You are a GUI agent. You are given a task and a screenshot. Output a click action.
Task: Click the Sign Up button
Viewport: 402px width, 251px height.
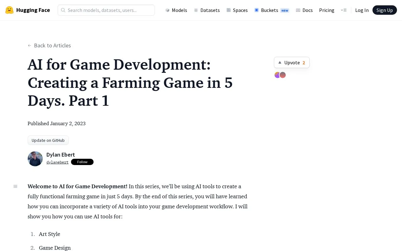click(385, 10)
